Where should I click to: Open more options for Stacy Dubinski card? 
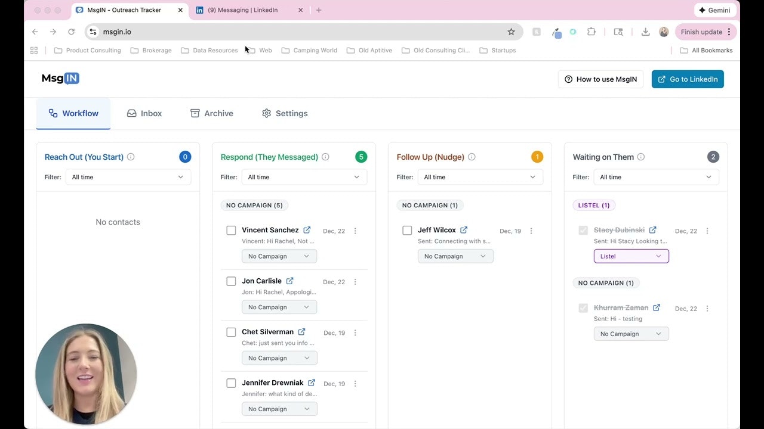click(x=707, y=231)
